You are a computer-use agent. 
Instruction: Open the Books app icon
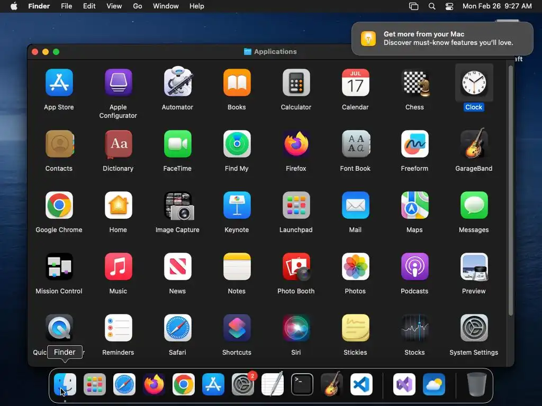pyautogui.click(x=237, y=82)
